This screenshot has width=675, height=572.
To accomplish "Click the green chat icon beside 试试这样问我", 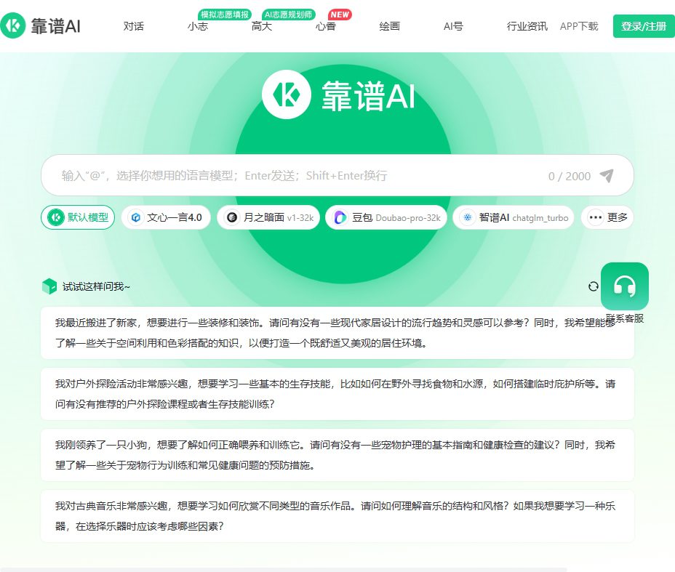I will 48,286.
